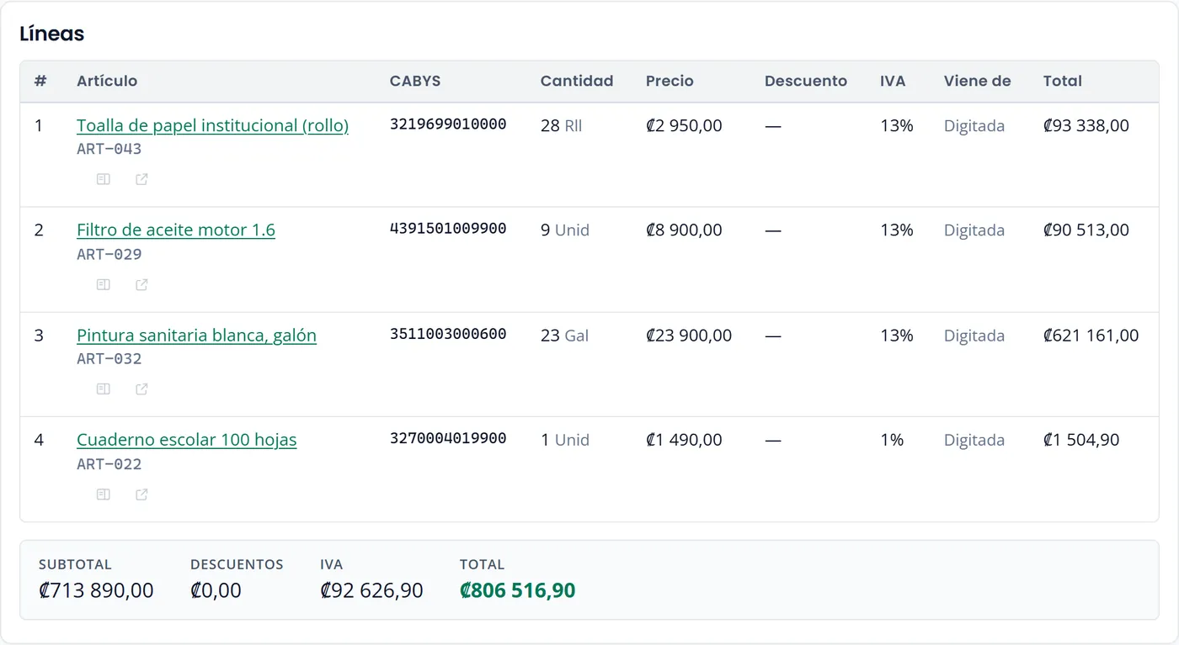Click line total ₡93 338,00

point(1086,125)
